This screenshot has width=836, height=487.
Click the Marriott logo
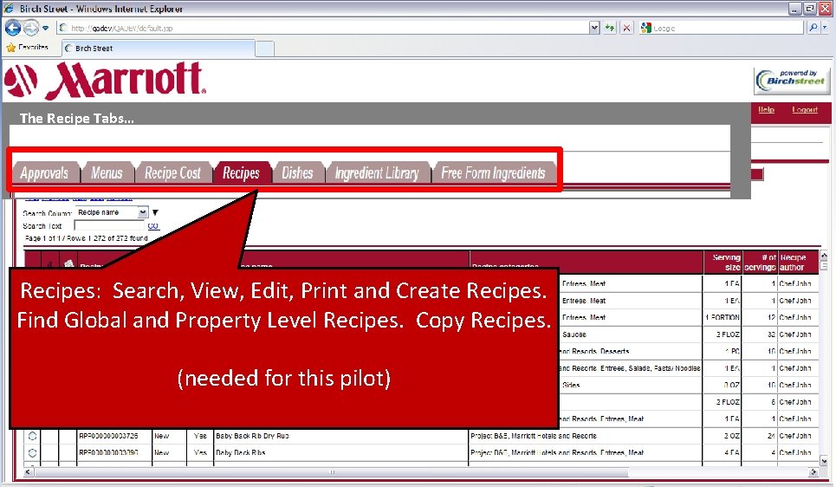(105, 81)
